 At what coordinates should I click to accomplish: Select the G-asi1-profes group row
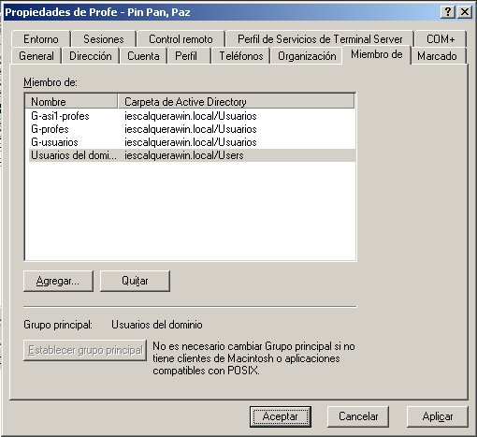click(190, 116)
